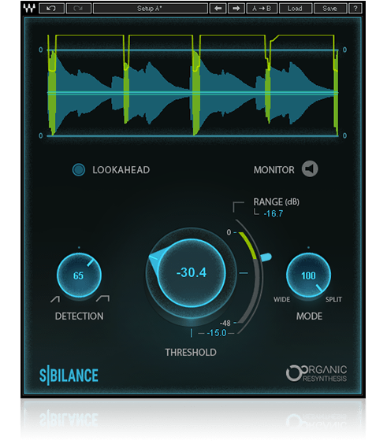Click the DETECTION label
The image size is (387, 444).
pyautogui.click(x=79, y=316)
